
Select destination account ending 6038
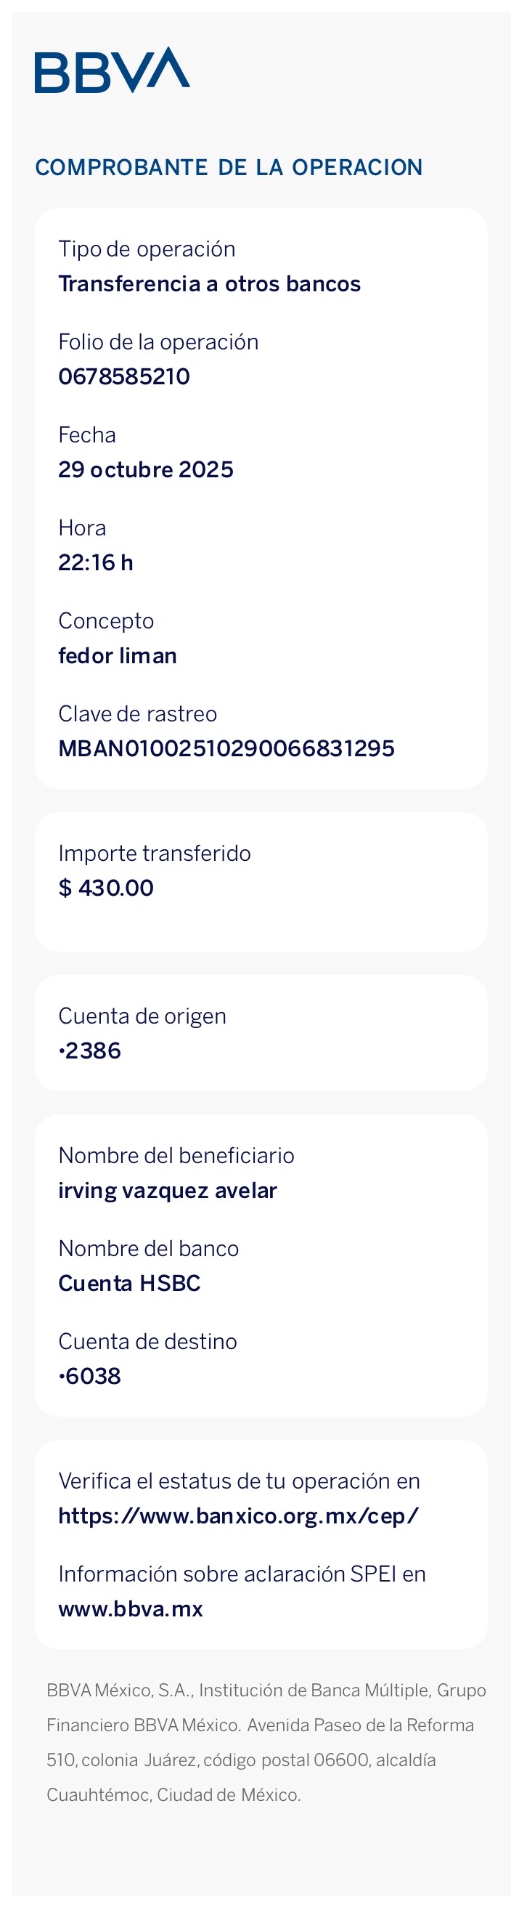90,1375
